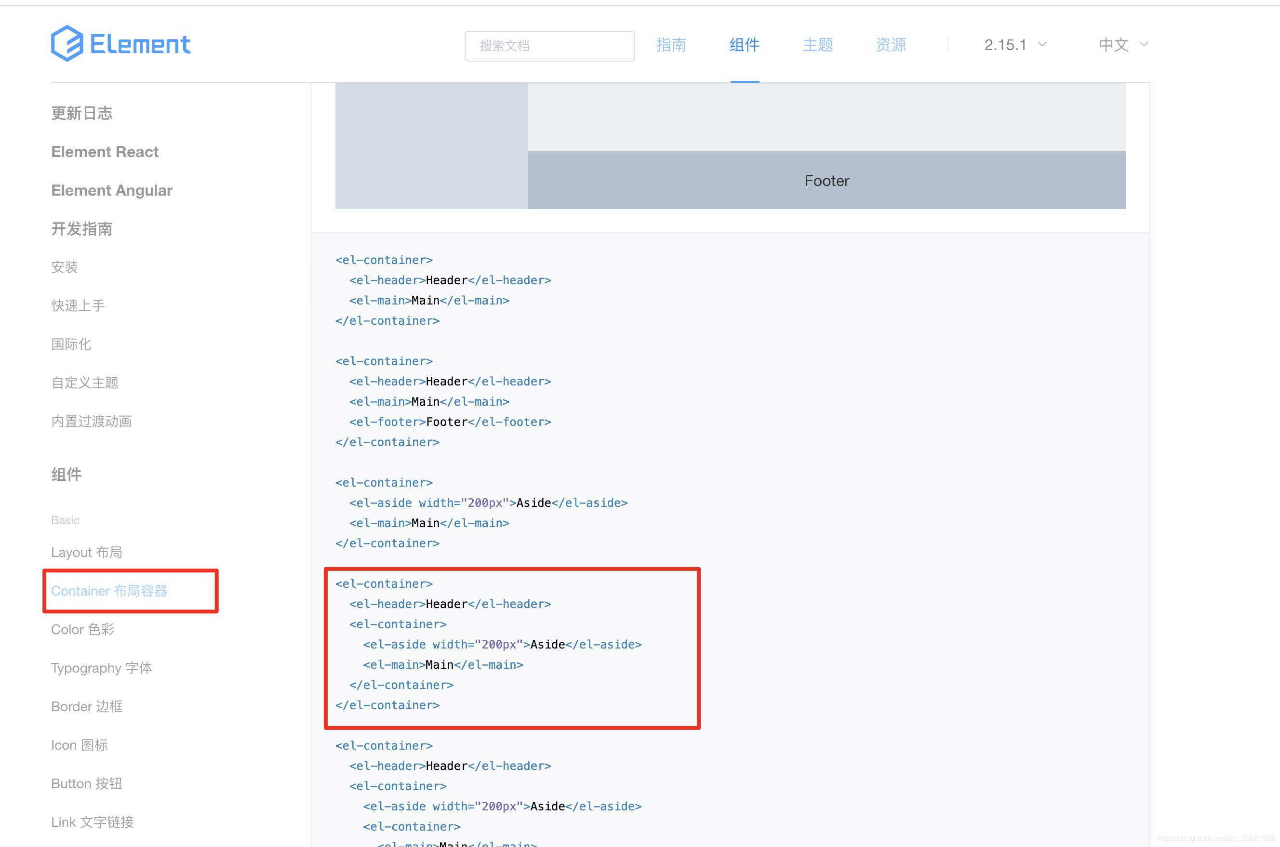Go to 国际化 page
The width and height of the screenshot is (1280, 847).
71,344
